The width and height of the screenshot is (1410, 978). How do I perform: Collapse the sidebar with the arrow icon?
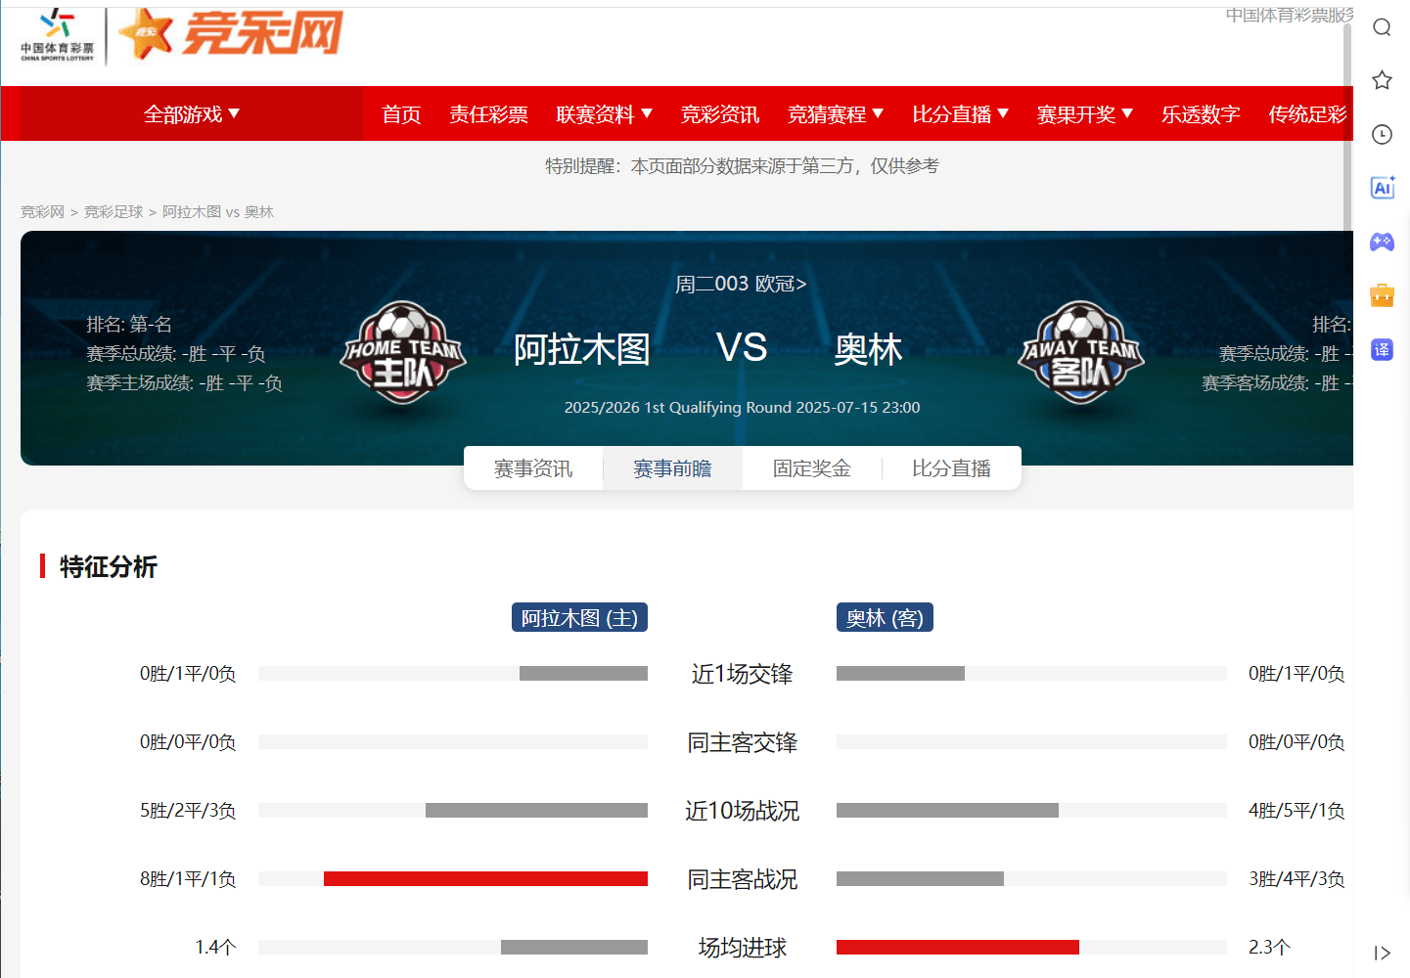pos(1382,953)
